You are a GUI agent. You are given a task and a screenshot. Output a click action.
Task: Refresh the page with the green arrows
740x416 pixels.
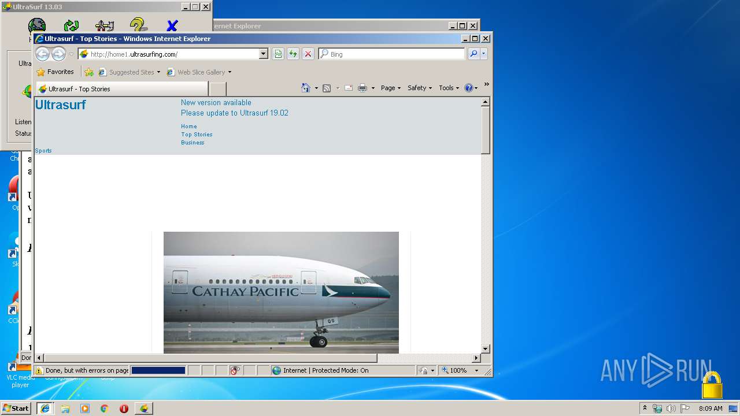(293, 54)
